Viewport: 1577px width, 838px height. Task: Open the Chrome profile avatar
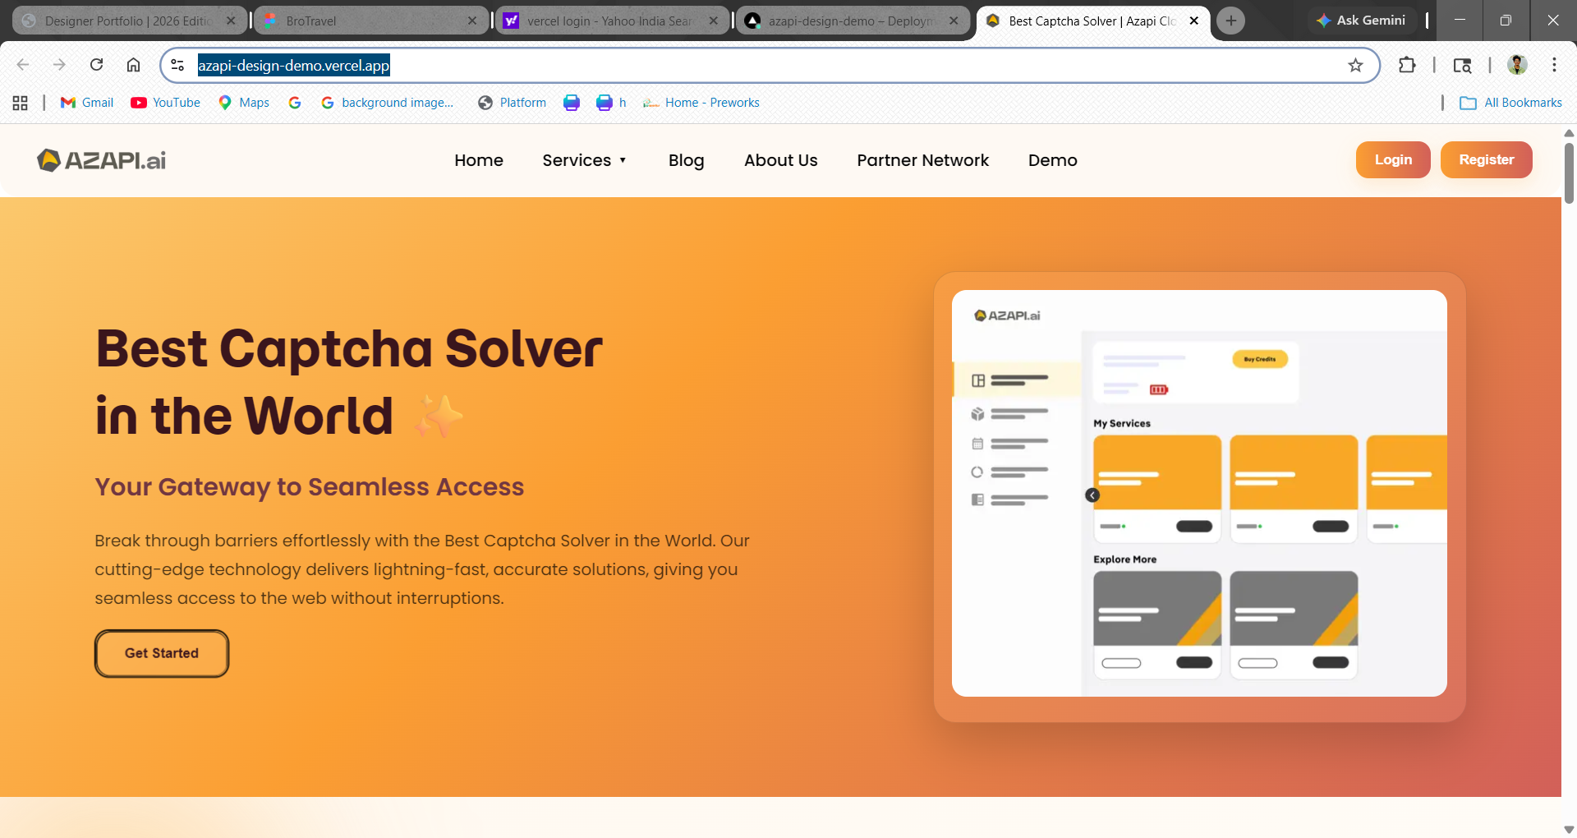(1517, 65)
